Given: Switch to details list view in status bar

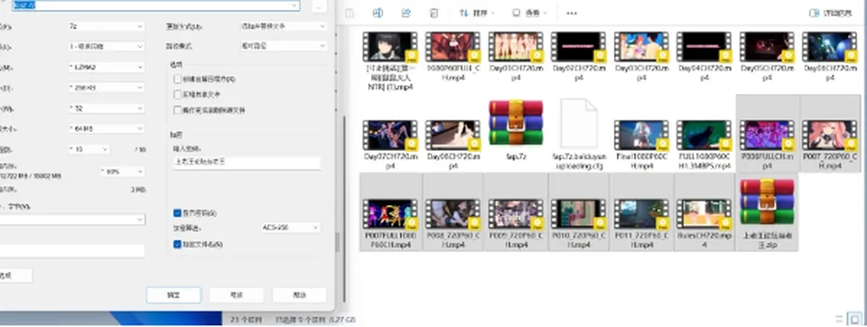Looking at the screenshot, I should tap(840, 319).
